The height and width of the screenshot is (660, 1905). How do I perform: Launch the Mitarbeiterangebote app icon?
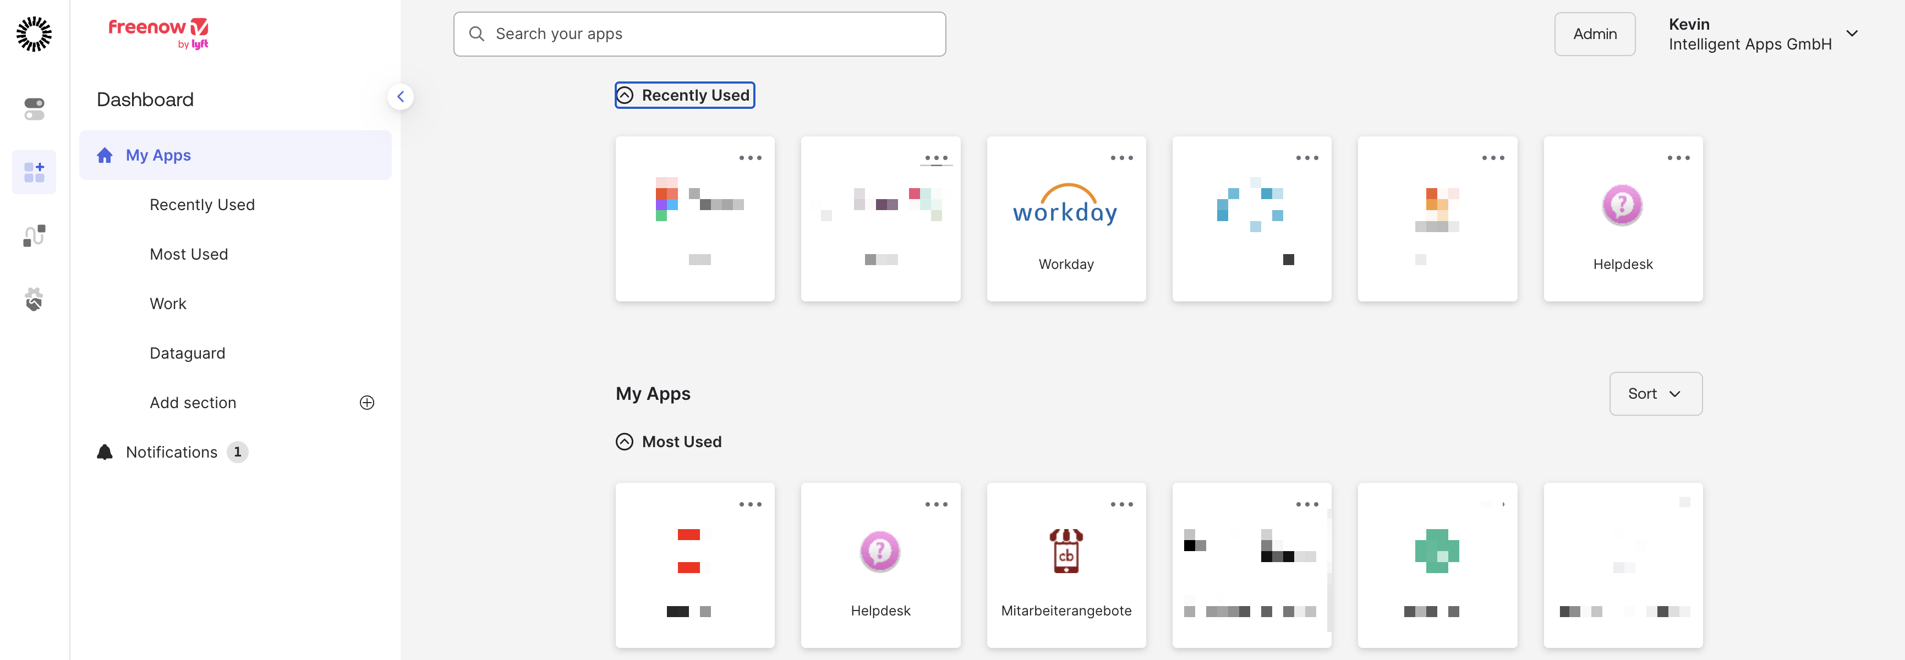coord(1066,551)
